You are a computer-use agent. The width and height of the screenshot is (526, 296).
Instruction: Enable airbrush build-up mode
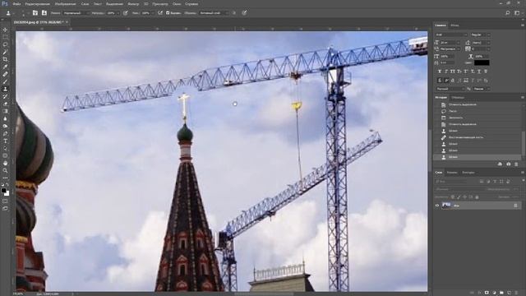click(x=160, y=13)
